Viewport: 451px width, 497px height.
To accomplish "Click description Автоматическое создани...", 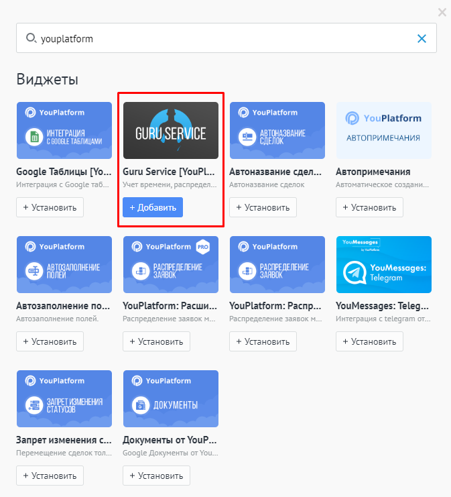I will (382, 184).
